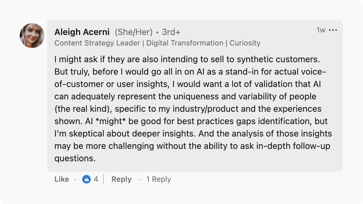Click the blue thumbs-up reaction icon

(x=87, y=179)
